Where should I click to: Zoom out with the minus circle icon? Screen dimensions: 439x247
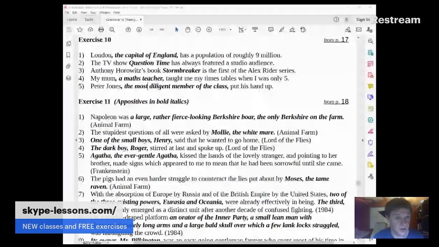click(198, 30)
